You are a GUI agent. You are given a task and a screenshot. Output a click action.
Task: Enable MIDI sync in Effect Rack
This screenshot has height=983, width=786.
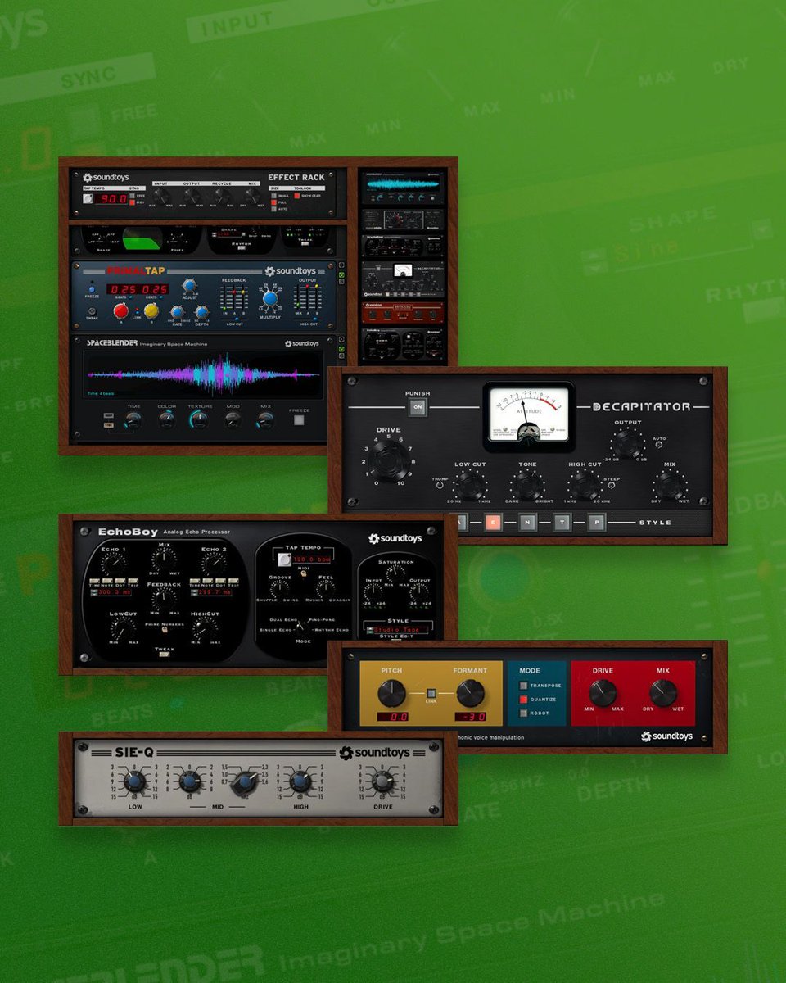[x=132, y=202]
